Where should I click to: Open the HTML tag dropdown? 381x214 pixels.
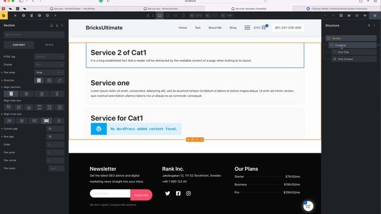coord(49,56)
